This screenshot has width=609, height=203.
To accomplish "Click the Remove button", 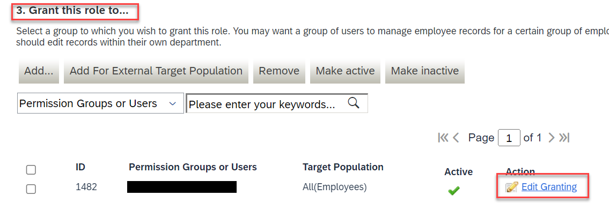I will pyautogui.click(x=279, y=71).
